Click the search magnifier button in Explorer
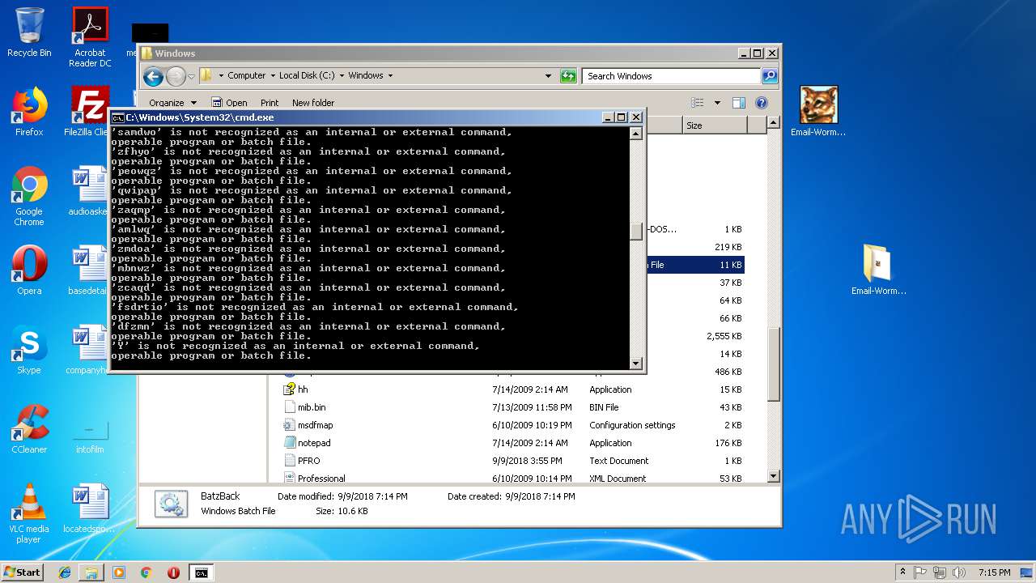This screenshot has width=1036, height=583. [x=770, y=76]
